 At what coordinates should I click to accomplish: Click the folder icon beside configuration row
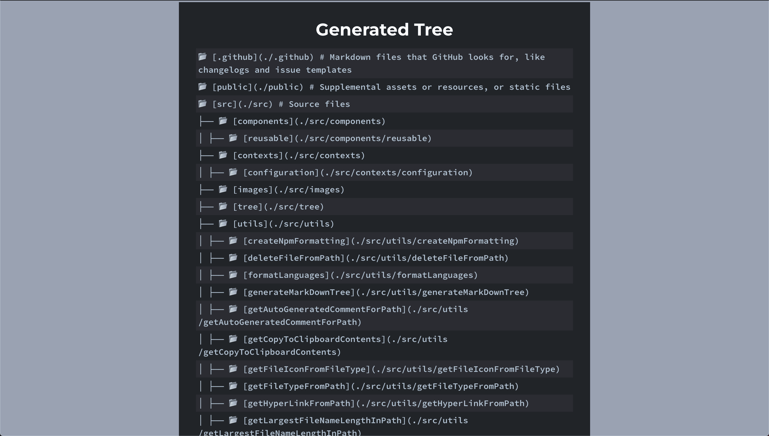(x=233, y=172)
